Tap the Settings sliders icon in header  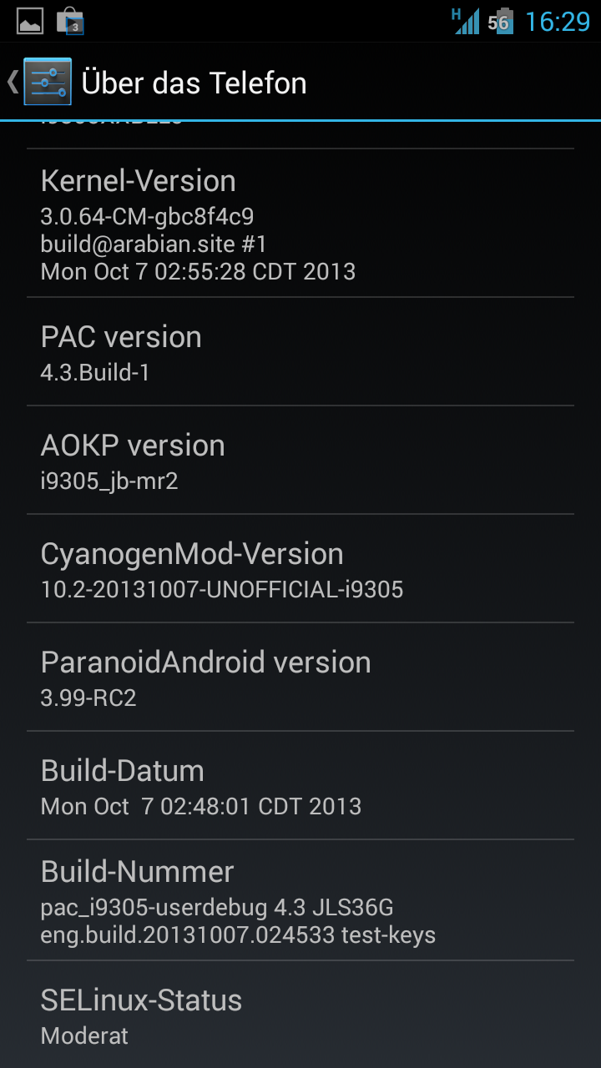point(48,82)
